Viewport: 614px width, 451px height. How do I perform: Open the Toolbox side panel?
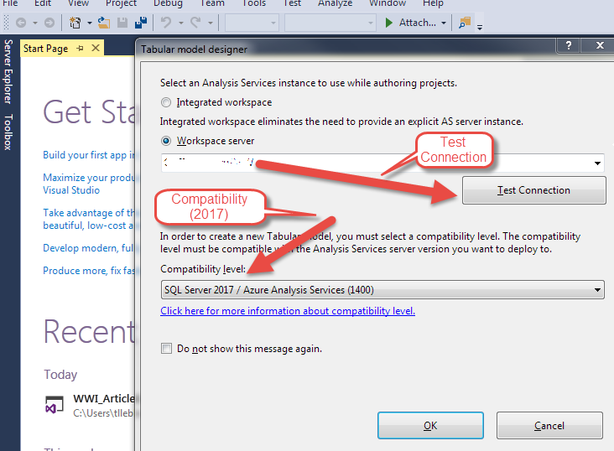(x=8, y=132)
